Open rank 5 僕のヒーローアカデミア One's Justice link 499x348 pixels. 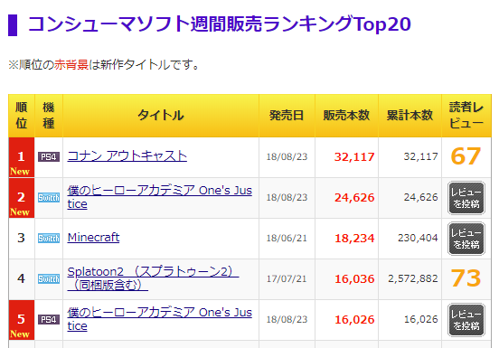pos(159,319)
